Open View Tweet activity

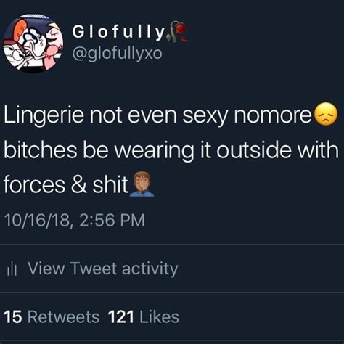tap(103, 269)
